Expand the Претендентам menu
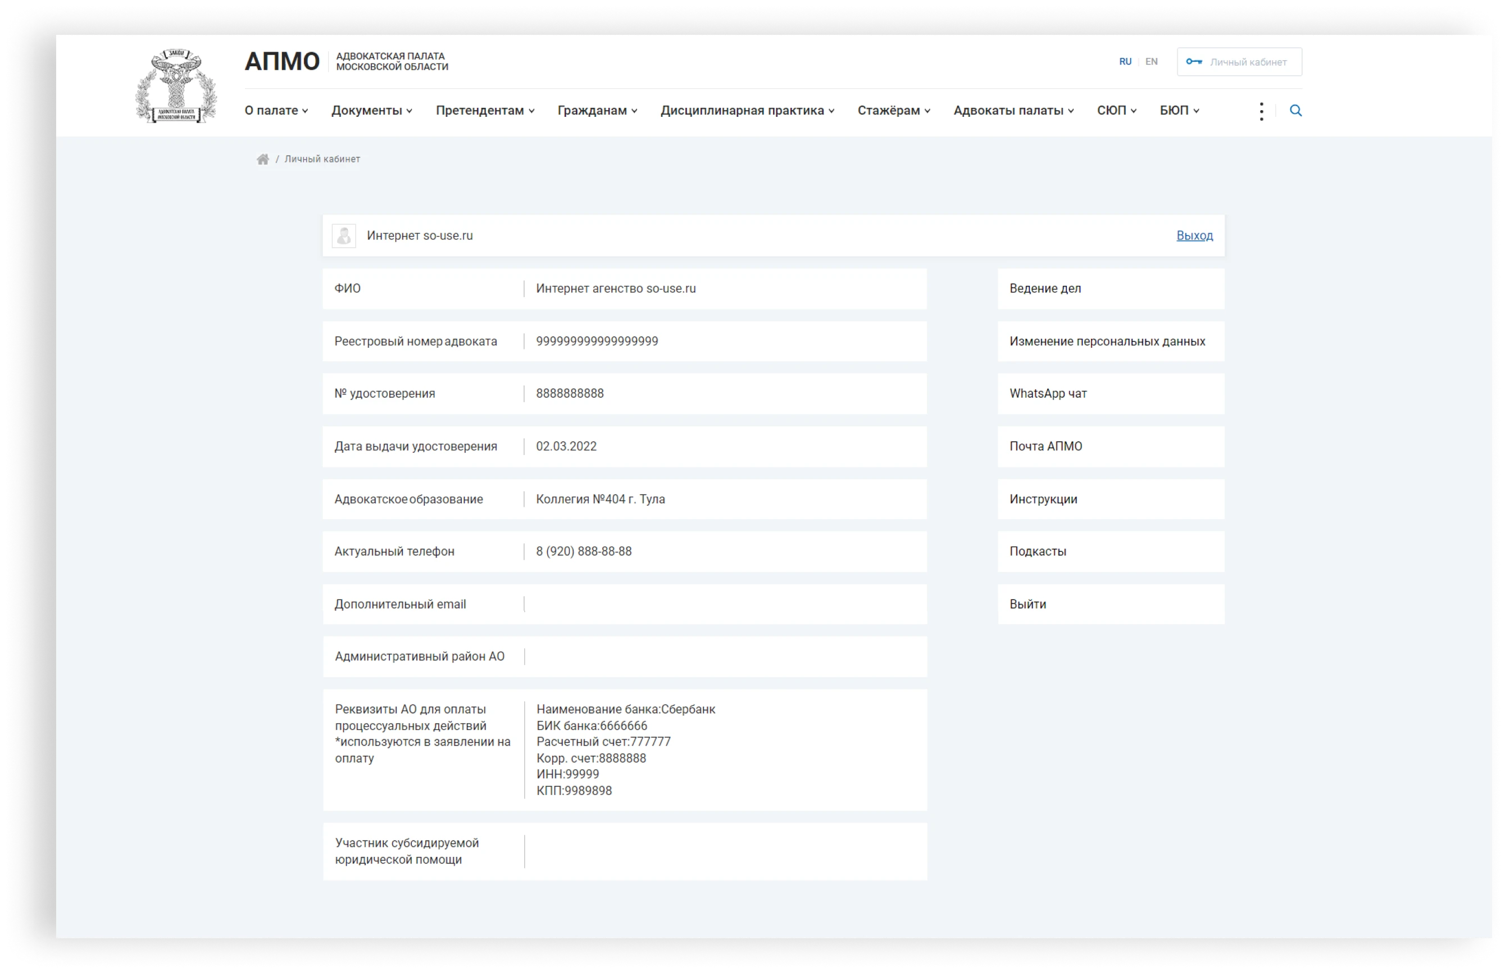The image size is (1505, 972). pyautogui.click(x=485, y=111)
